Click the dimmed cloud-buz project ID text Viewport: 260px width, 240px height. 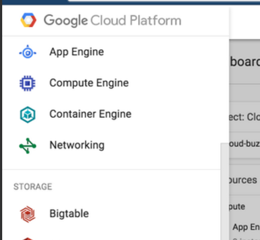245,144
